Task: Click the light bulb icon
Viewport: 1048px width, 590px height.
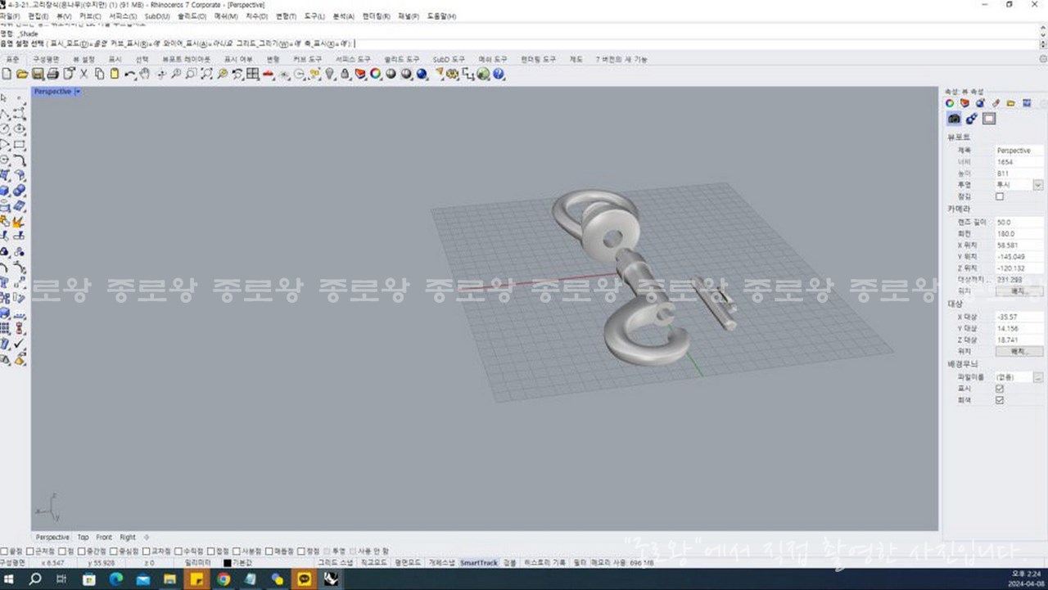Action: [330, 74]
